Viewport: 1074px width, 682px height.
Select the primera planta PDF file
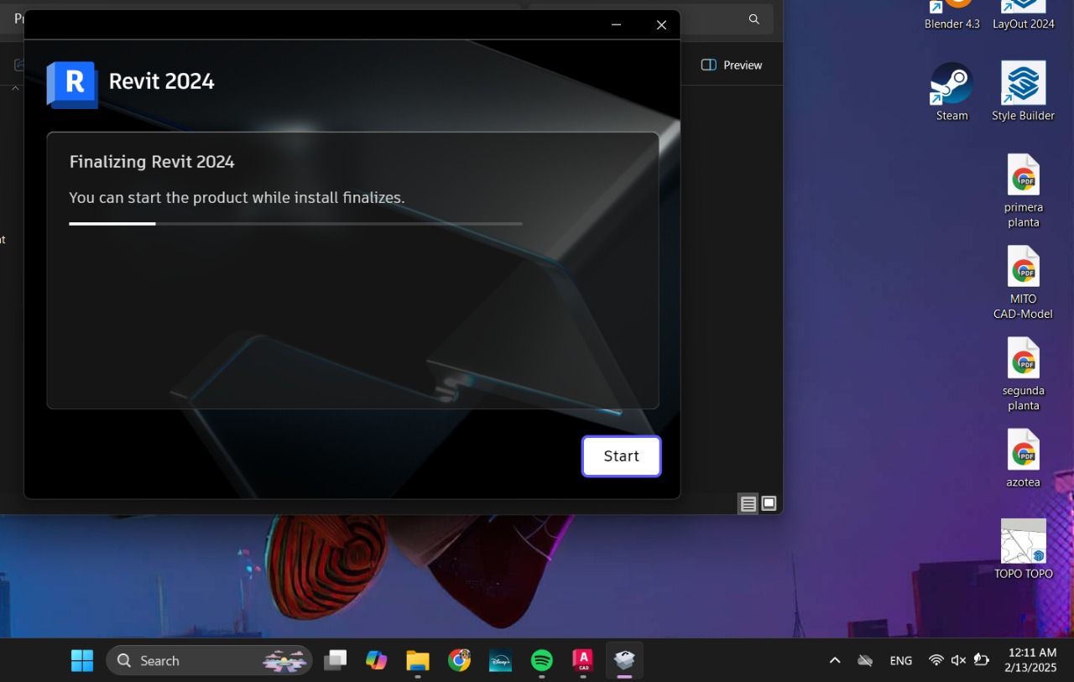1024,191
